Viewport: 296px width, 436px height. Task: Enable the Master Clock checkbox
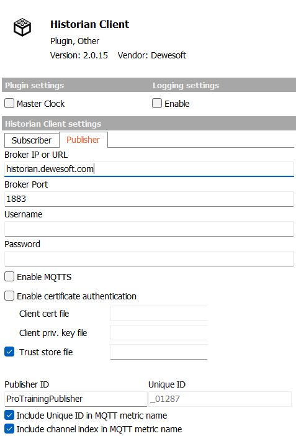[x=9, y=104]
